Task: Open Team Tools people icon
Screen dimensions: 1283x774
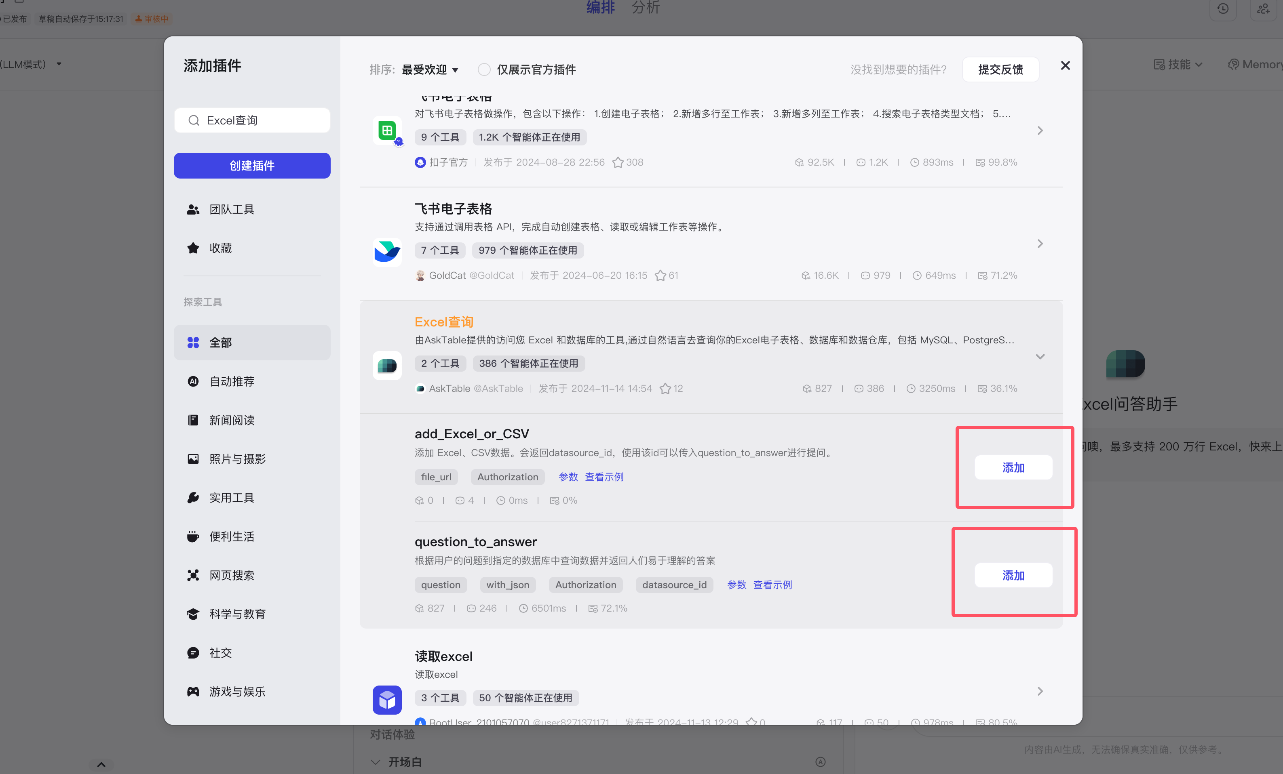Action: (193, 209)
